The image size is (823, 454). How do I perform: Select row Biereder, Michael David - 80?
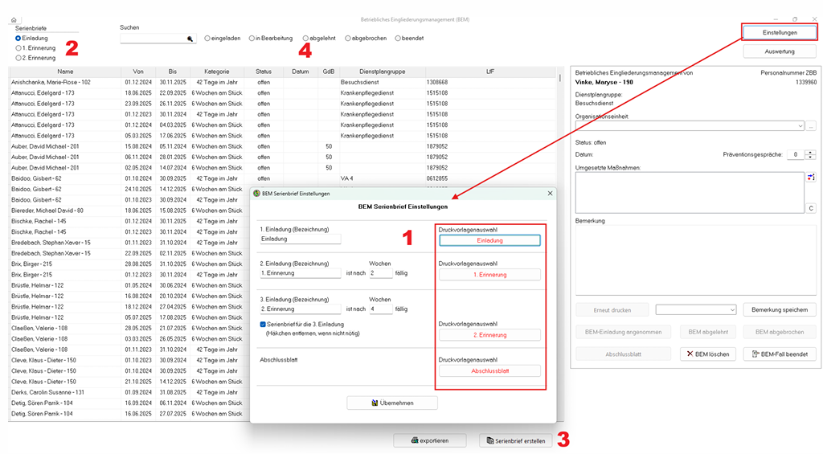pos(129,211)
